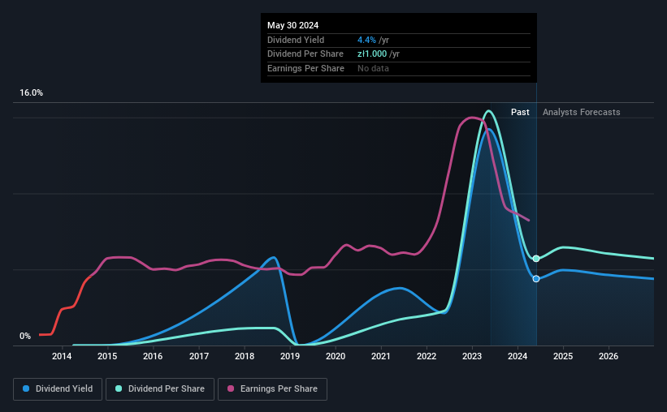Screen dimensions: 667x412
Task: Click the No data earnings value
Action: click(x=373, y=68)
